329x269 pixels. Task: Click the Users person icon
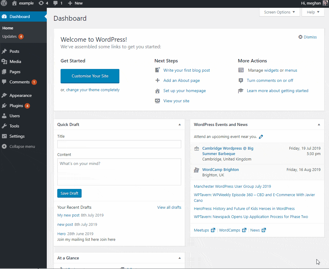pyautogui.click(x=4, y=116)
